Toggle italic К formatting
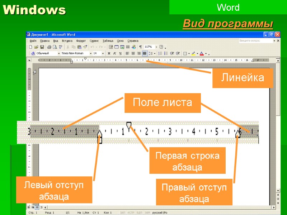Screen dimensions: 287x215 click(114, 53)
